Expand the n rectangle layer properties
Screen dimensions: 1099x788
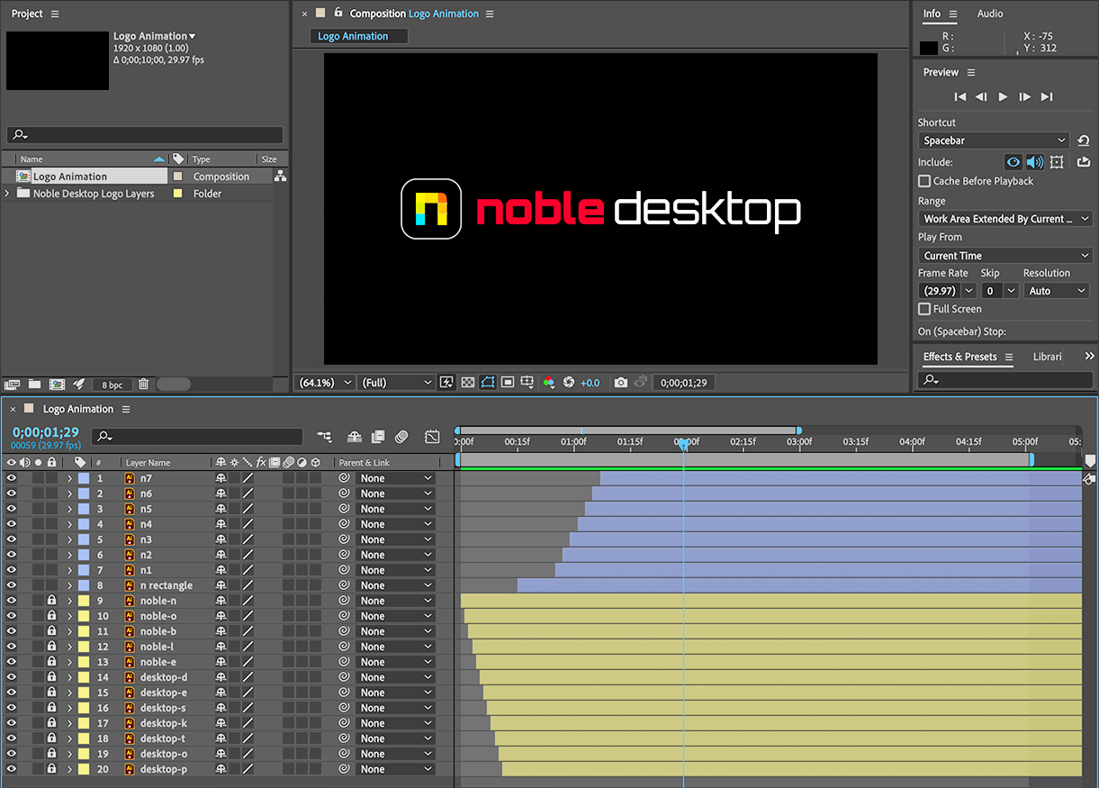pyautogui.click(x=71, y=584)
